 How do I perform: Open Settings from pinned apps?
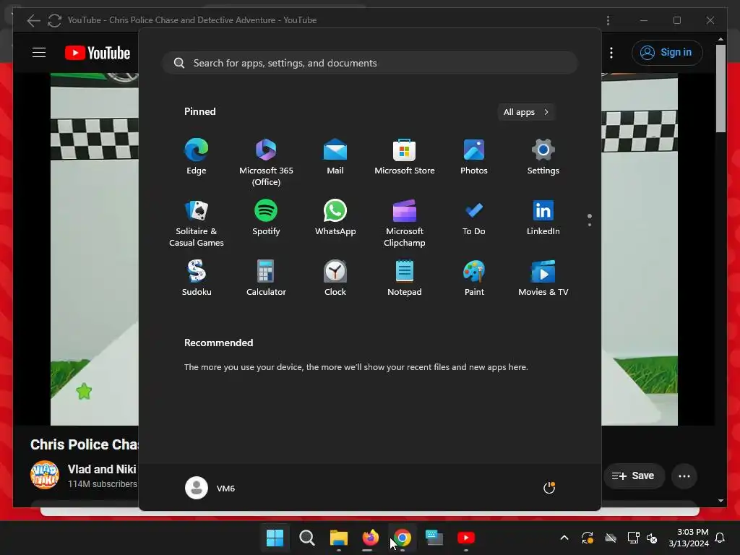click(543, 157)
